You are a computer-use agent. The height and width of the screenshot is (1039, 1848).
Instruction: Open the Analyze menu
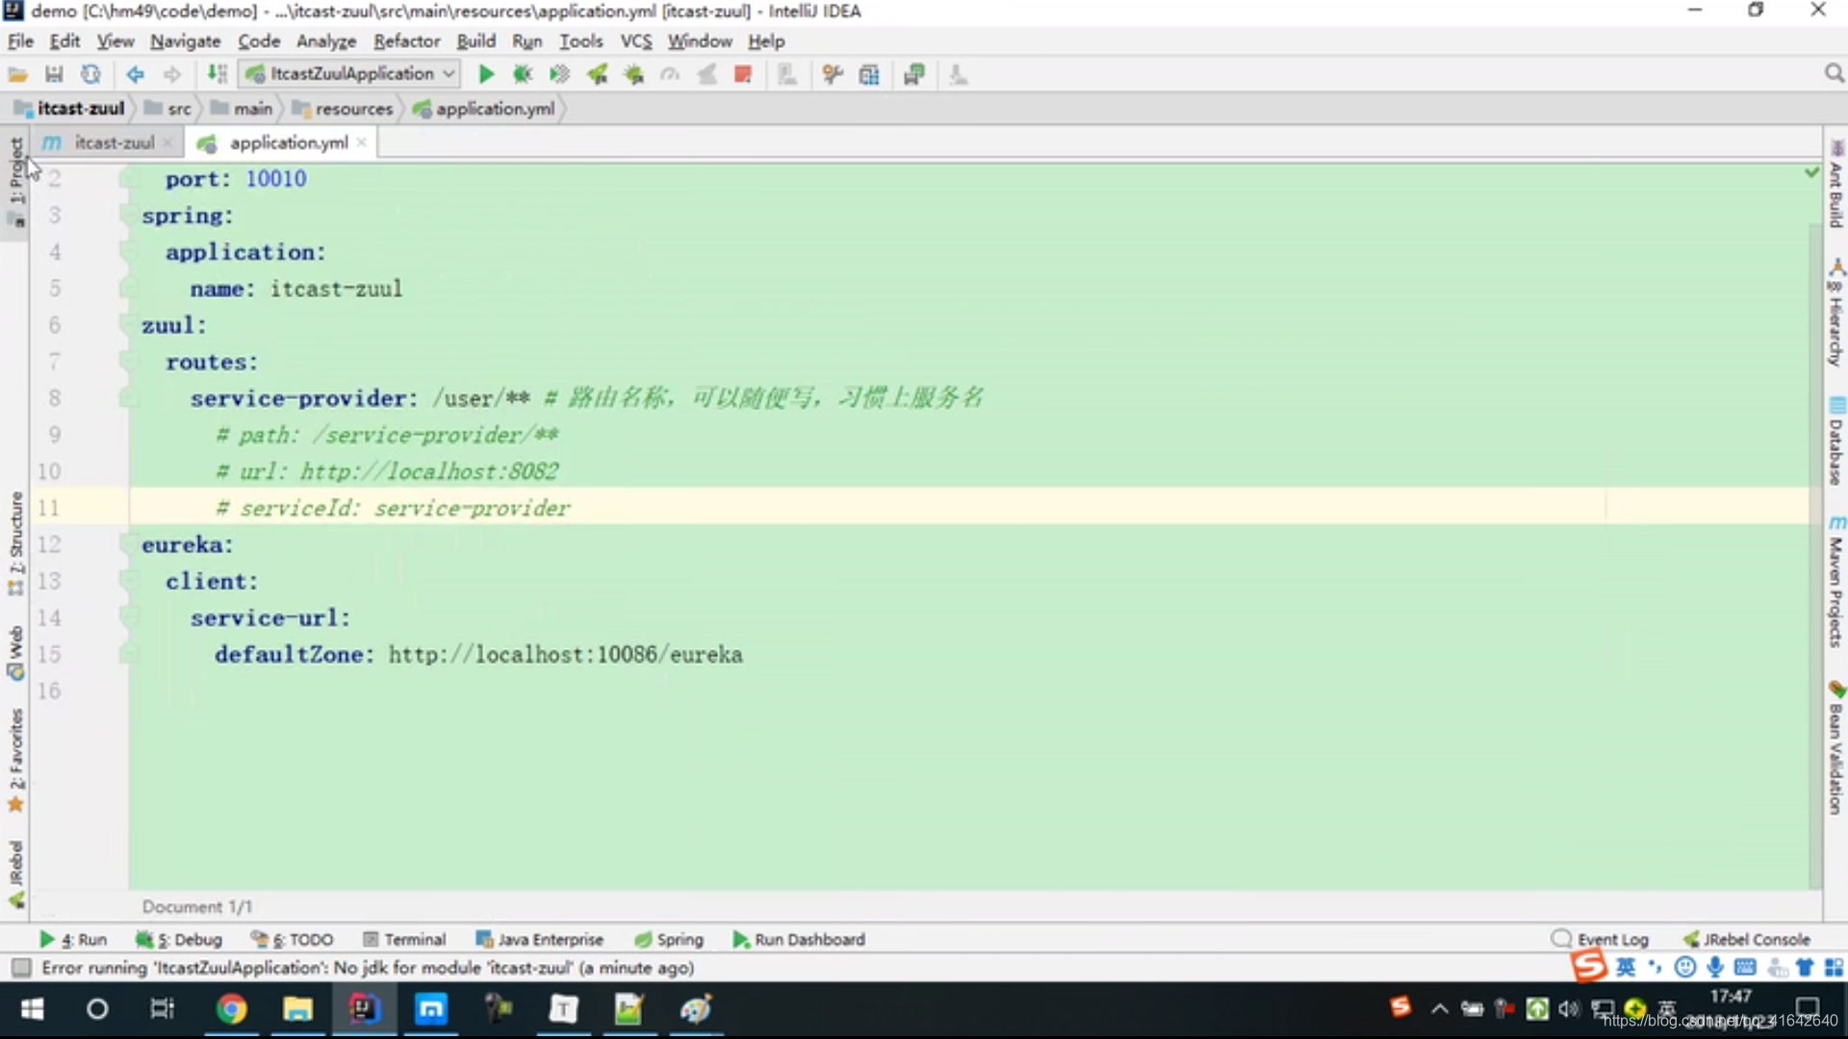pyautogui.click(x=326, y=41)
